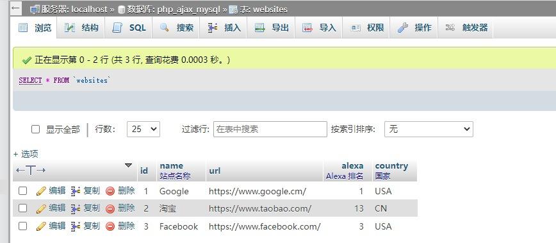Go to the 搜索 (Search) tab
The image size is (556, 243).
[176, 28]
